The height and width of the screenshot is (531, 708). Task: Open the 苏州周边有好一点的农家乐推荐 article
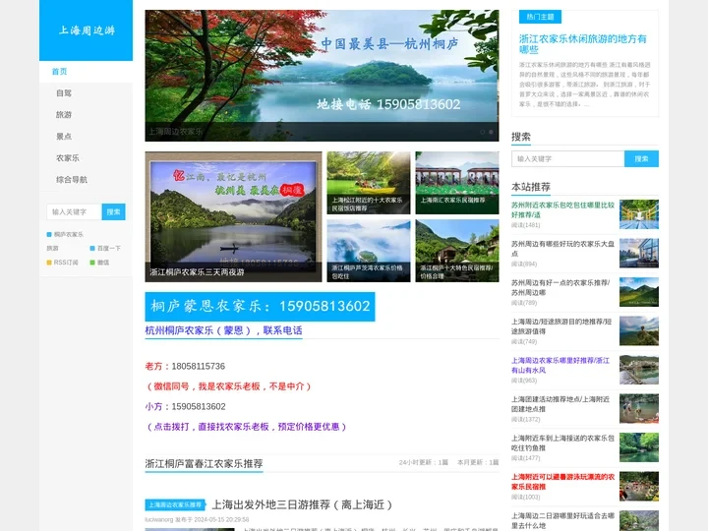562,287
